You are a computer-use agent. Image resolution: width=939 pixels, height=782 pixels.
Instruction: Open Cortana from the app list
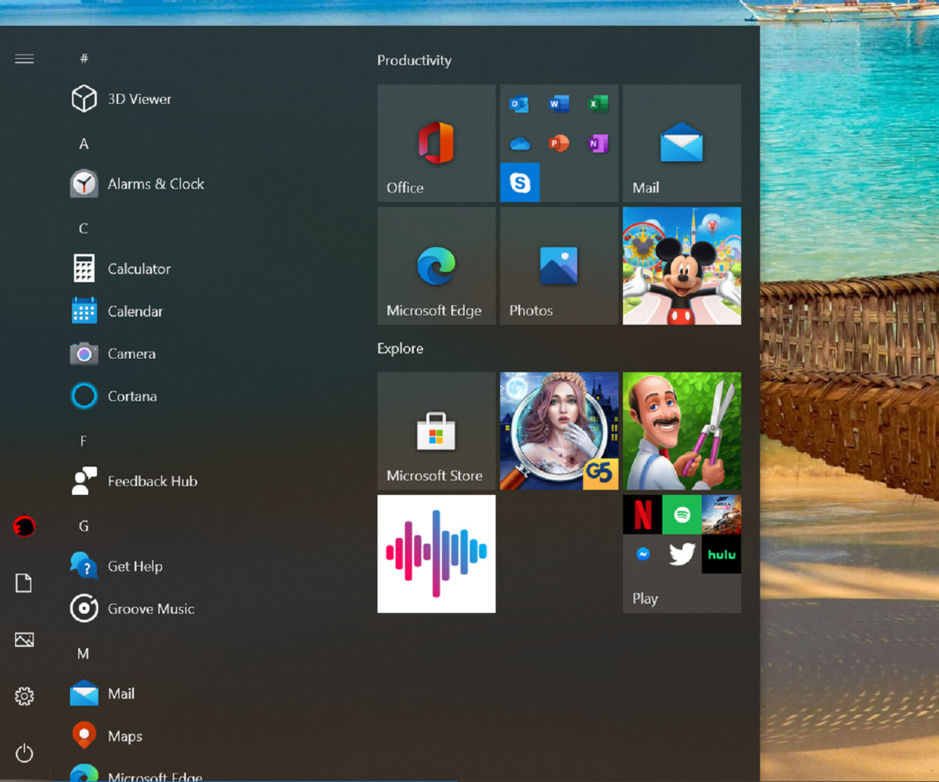(x=131, y=396)
